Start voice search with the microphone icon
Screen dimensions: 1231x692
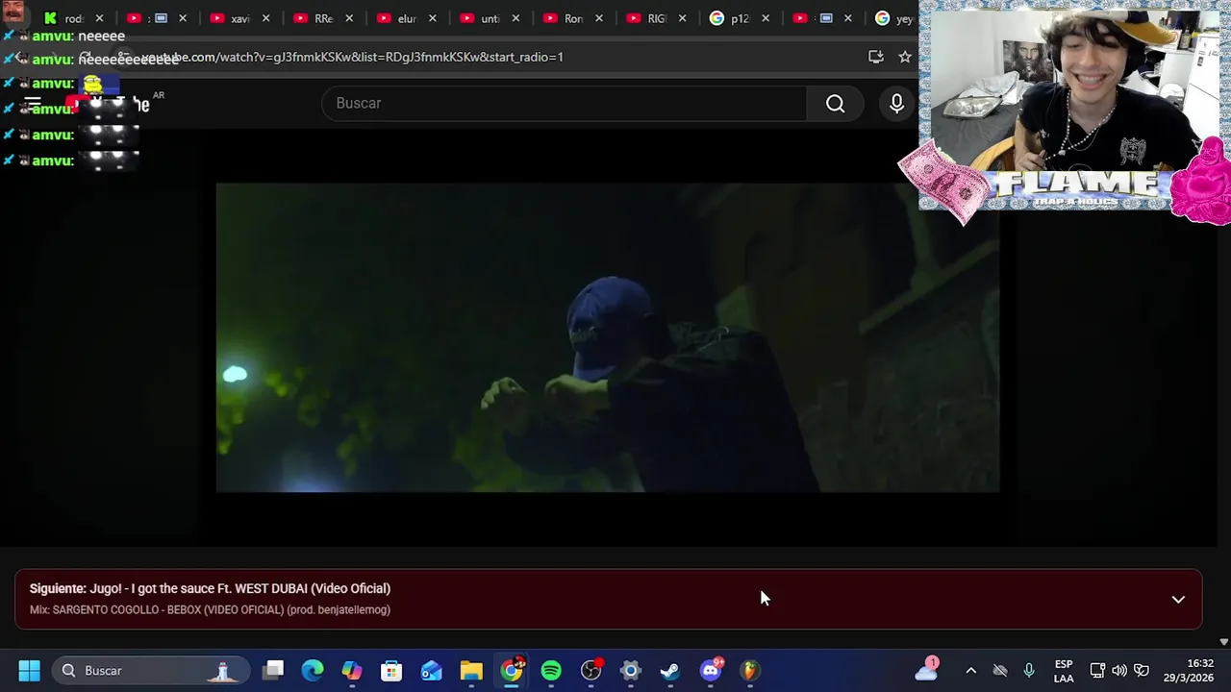coord(896,104)
